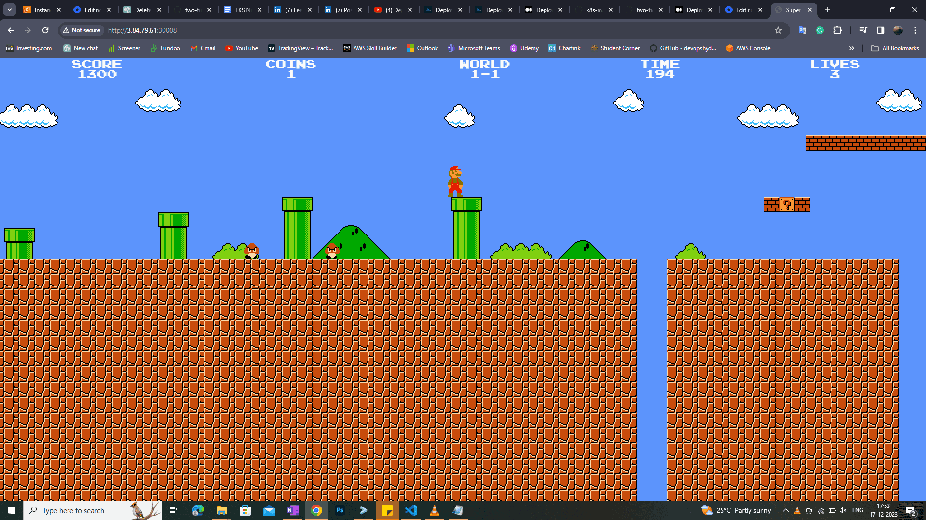Open the GitHub devopshyd bookmark

pos(682,48)
